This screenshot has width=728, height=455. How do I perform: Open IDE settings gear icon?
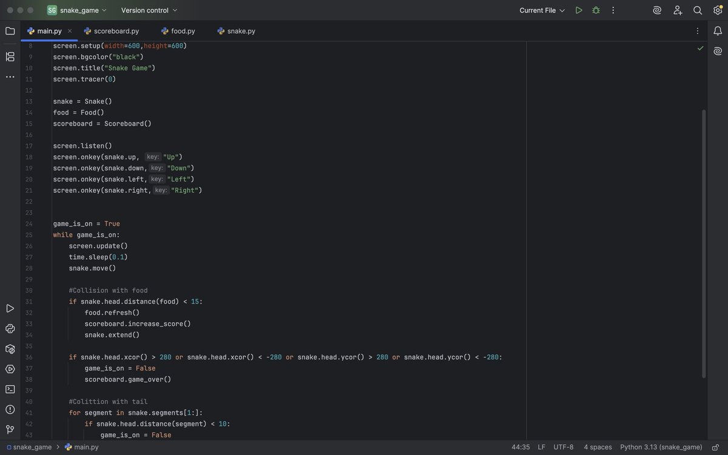(718, 10)
